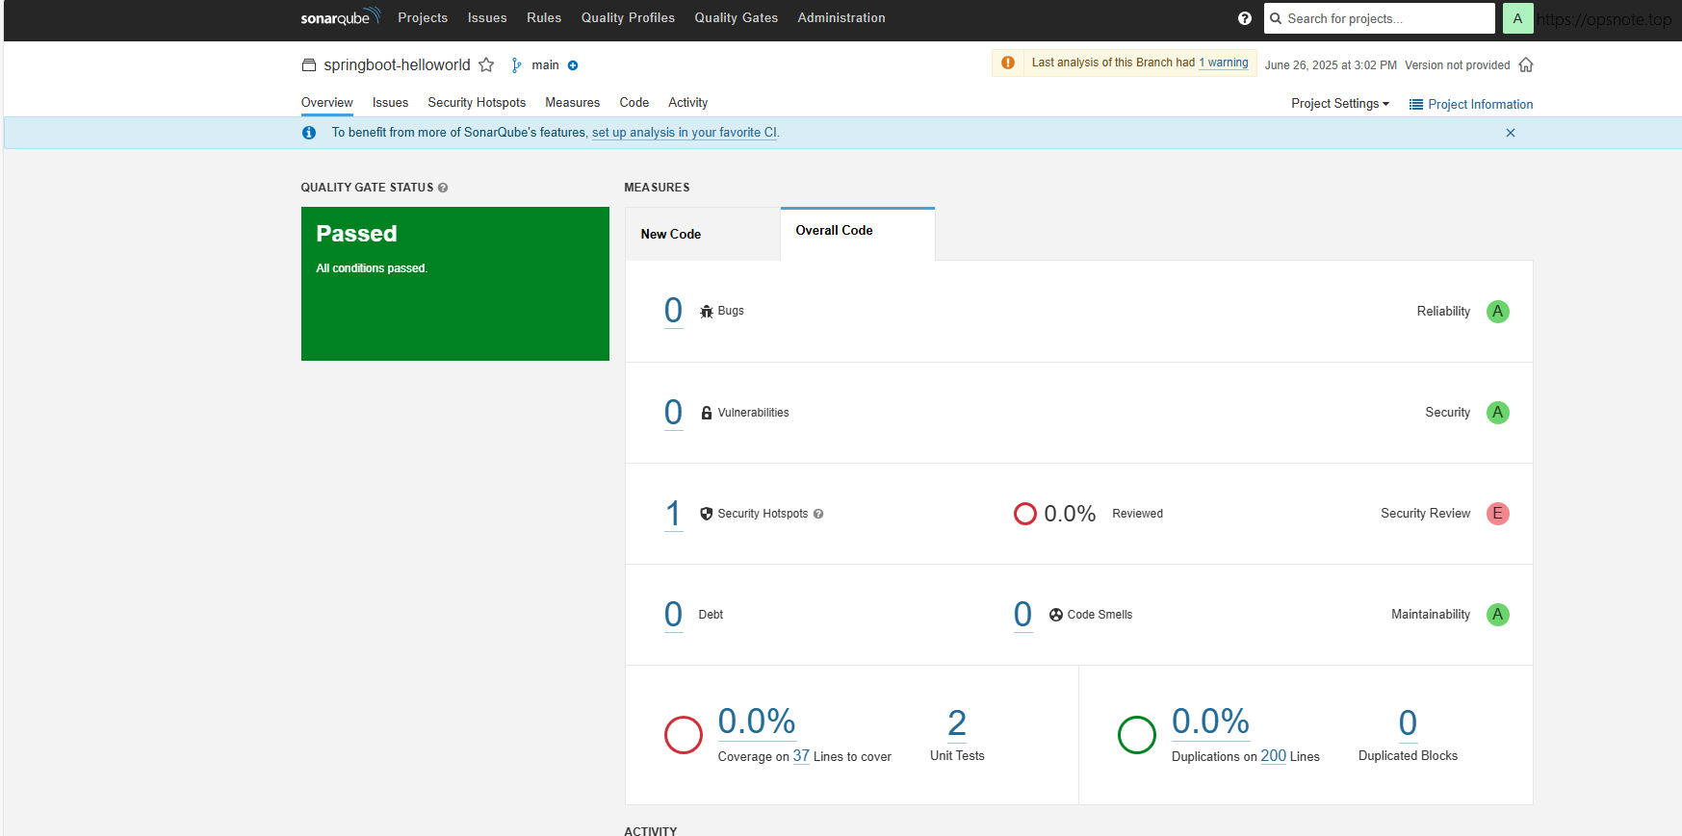Click the orange warning alert icon

pos(1008,63)
